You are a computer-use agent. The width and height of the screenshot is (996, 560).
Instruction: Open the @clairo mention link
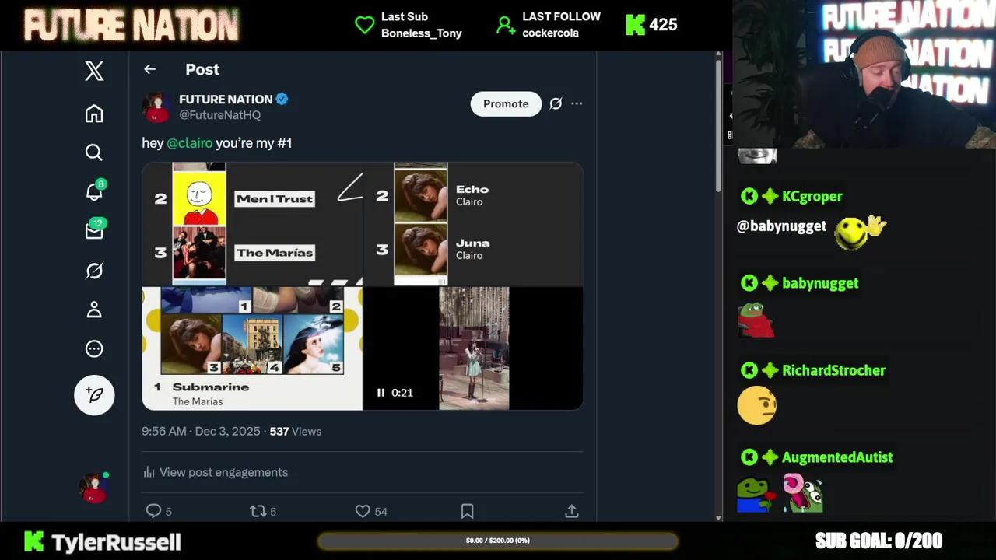pyautogui.click(x=189, y=143)
